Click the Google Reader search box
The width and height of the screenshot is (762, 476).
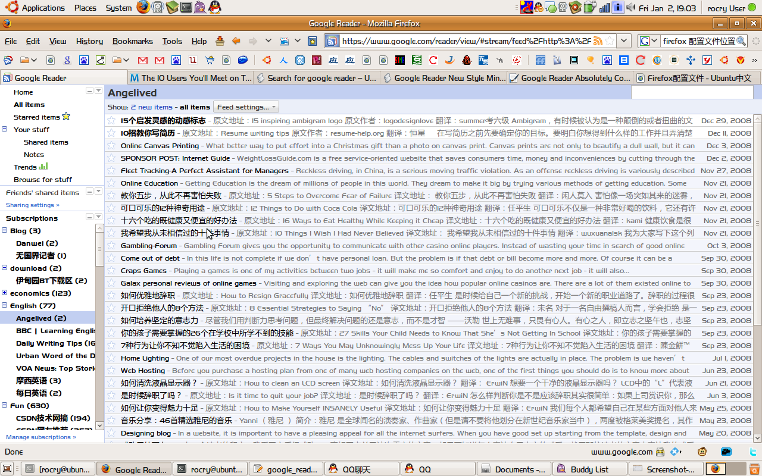[x=692, y=93]
